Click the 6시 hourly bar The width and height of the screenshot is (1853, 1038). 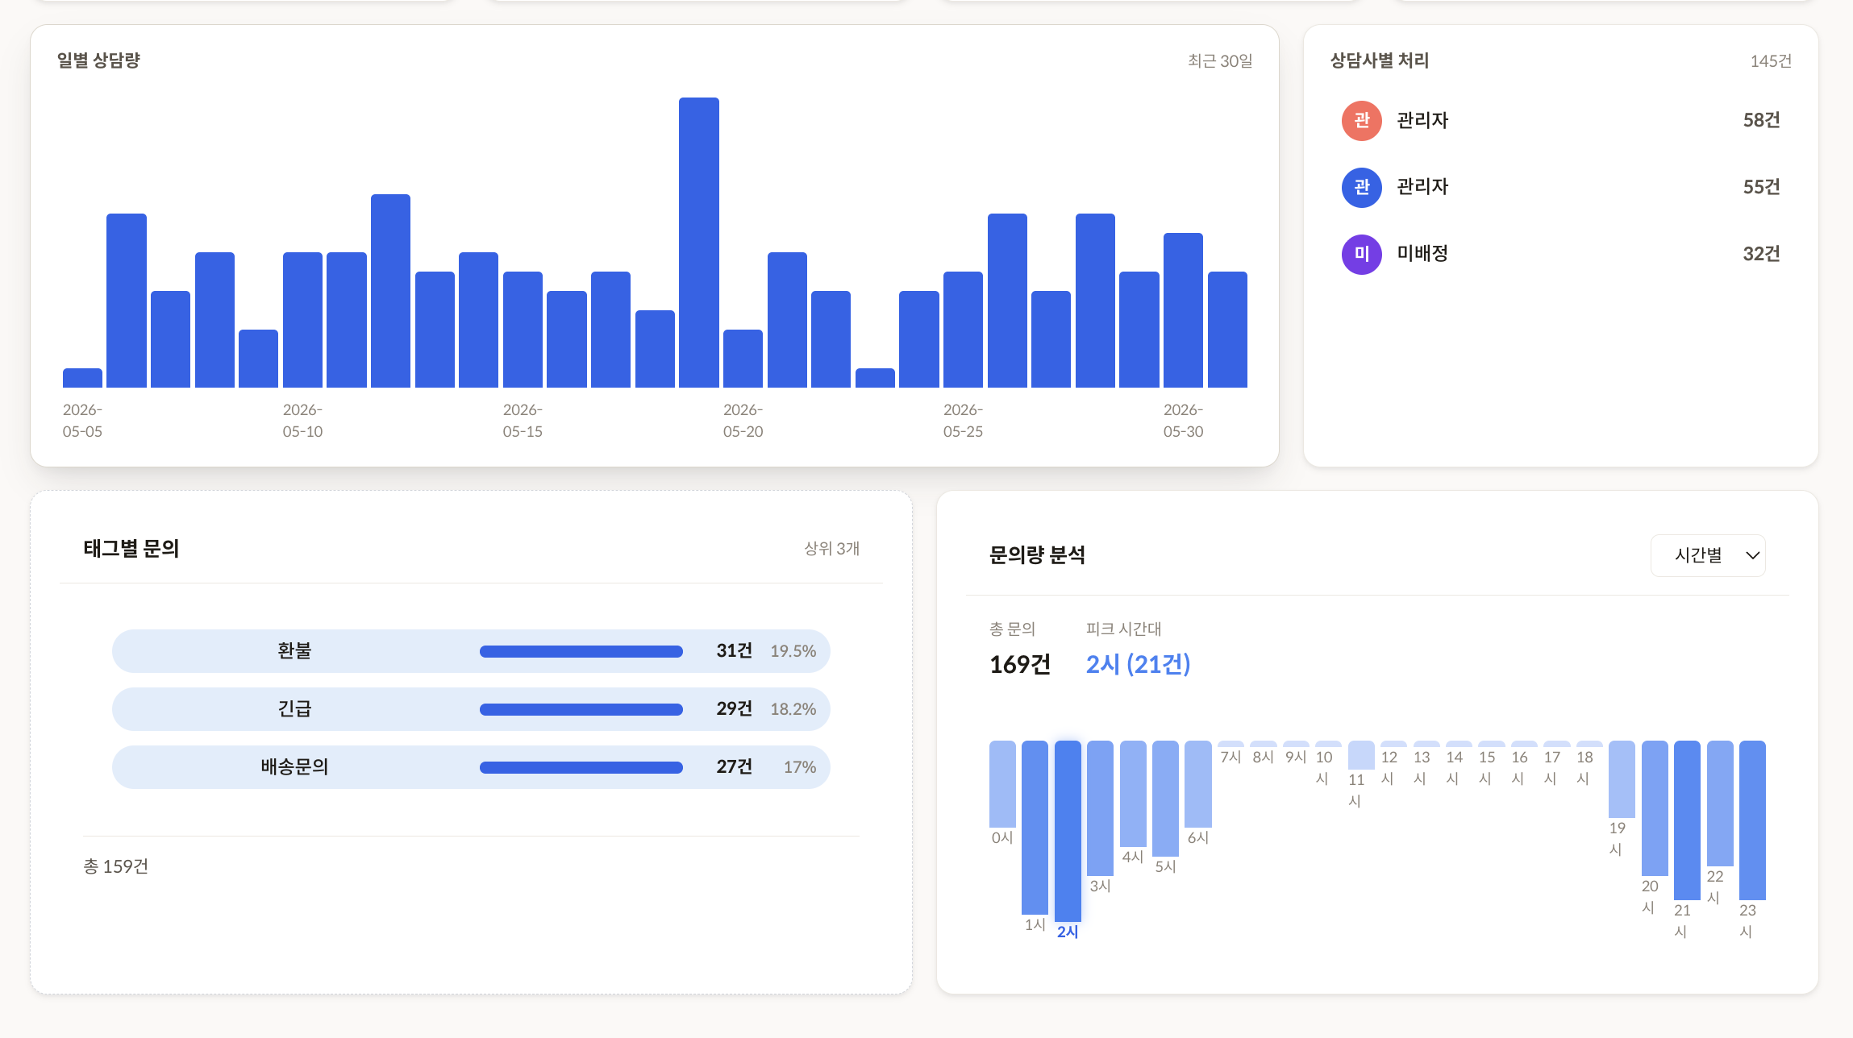(x=1198, y=784)
